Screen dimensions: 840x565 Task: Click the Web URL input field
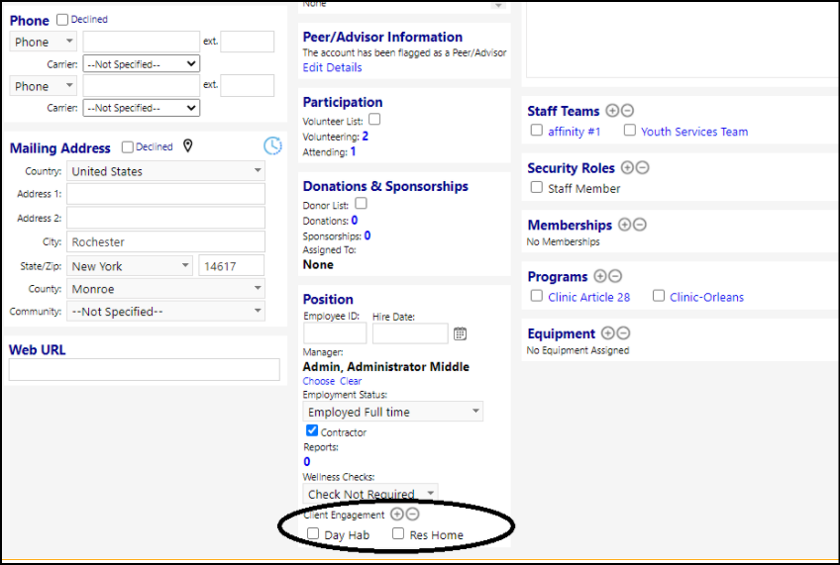tap(144, 370)
